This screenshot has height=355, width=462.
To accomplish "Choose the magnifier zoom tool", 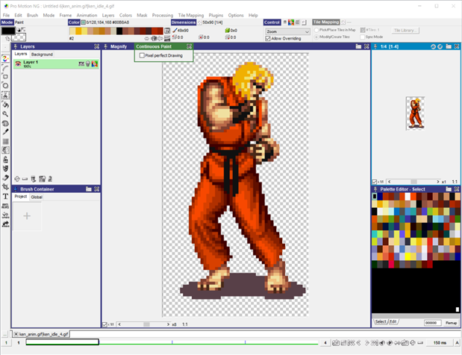I will pyautogui.click(x=5, y=114).
